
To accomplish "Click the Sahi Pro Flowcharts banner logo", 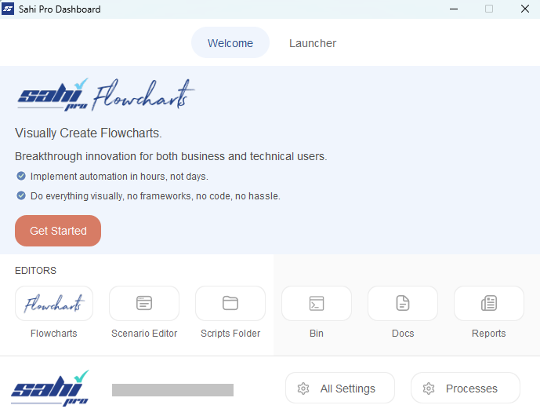I will 105,97.
